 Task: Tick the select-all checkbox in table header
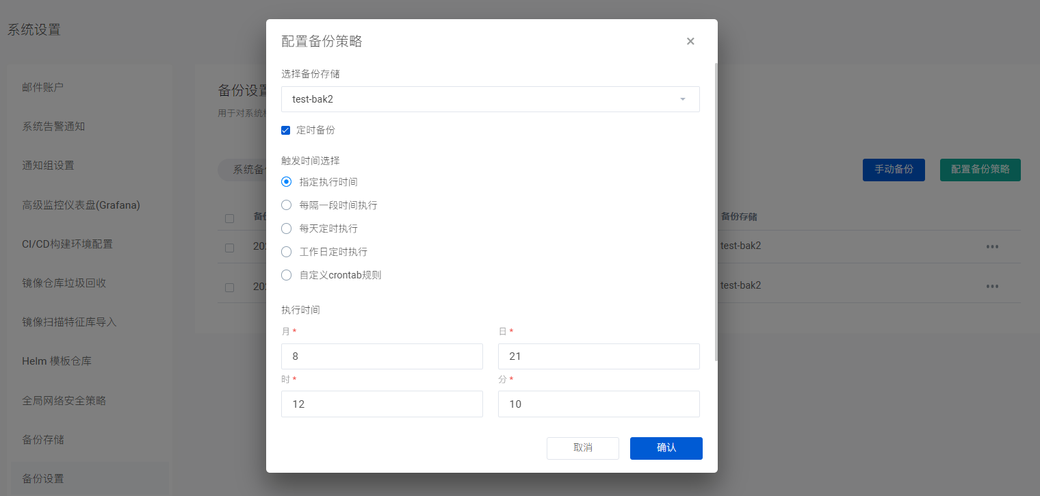[230, 218]
